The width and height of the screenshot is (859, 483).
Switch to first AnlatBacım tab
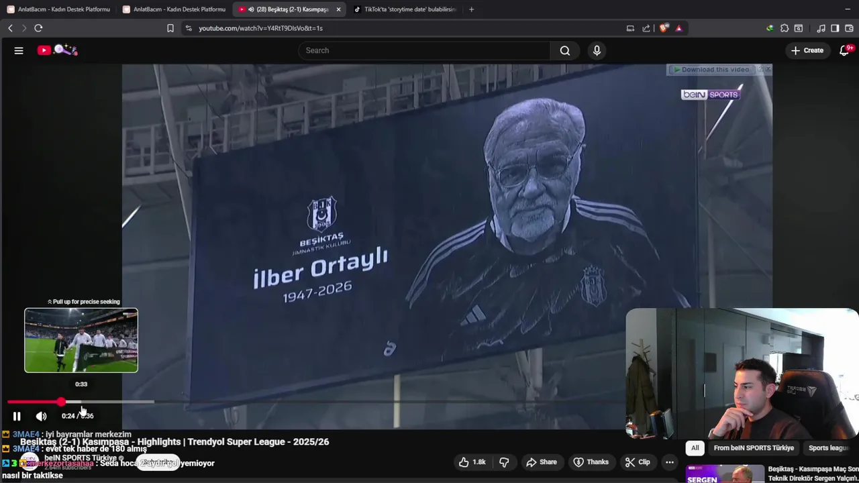59,9
